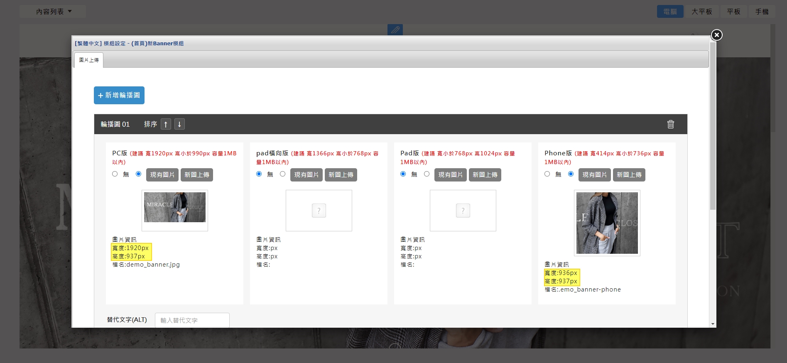The width and height of the screenshot is (787, 363).
Task: Click the 新增輪播圖 button
Action: [119, 95]
